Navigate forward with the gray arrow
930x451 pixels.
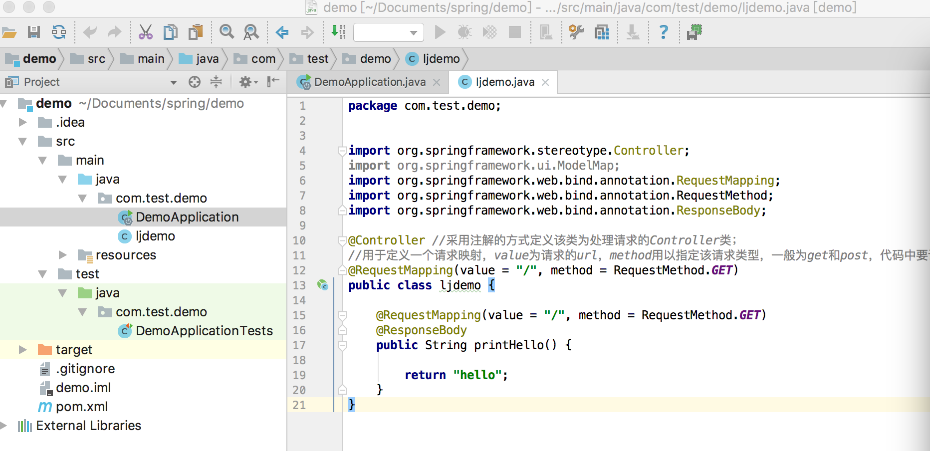click(x=307, y=32)
